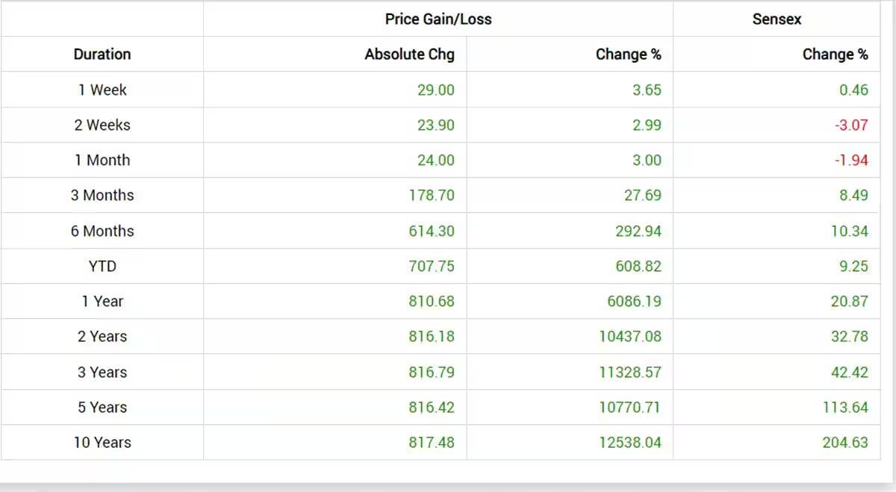Select the 6 Months change value 292.94
The image size is (896, 492).
638,231
